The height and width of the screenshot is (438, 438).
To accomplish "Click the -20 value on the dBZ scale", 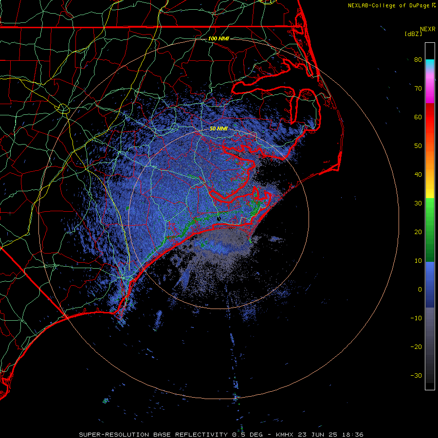I will pyautogui.click(x=416, y=347).
